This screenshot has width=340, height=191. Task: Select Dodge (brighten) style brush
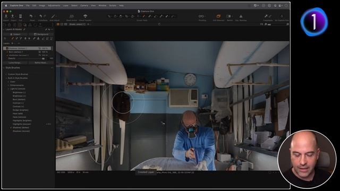tap(20, 110)
